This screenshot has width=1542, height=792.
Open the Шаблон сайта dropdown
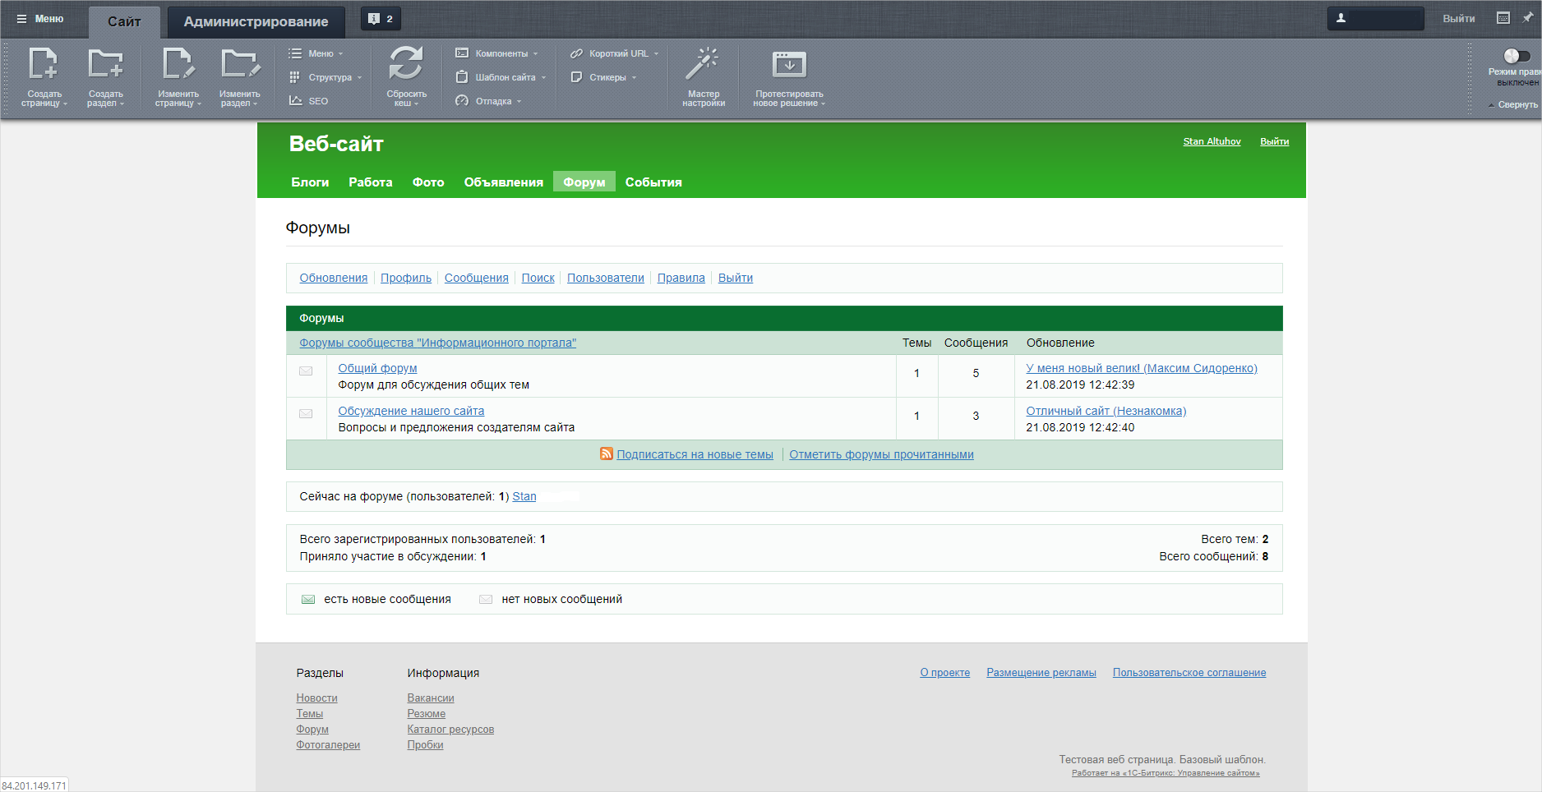(x=501, y=77)
